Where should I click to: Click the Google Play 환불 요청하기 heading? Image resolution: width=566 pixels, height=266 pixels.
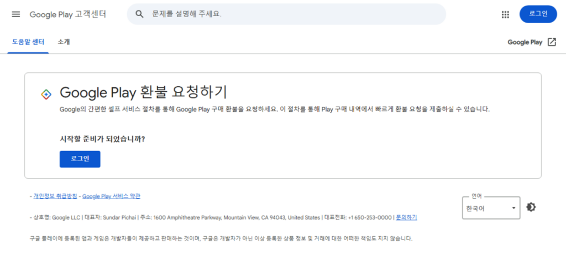tap(143, 93)
